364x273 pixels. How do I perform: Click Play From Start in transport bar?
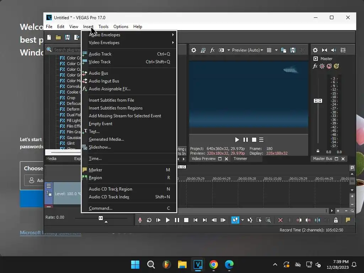(158, 220)
